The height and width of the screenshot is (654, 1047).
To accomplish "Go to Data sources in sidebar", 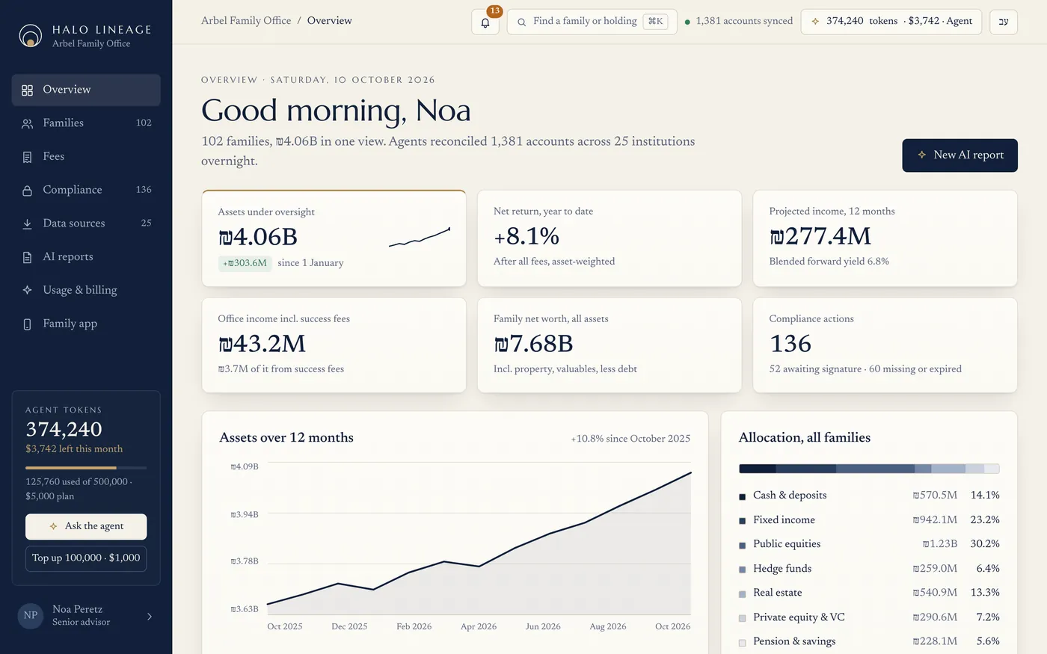I will (x=86, y=223).
